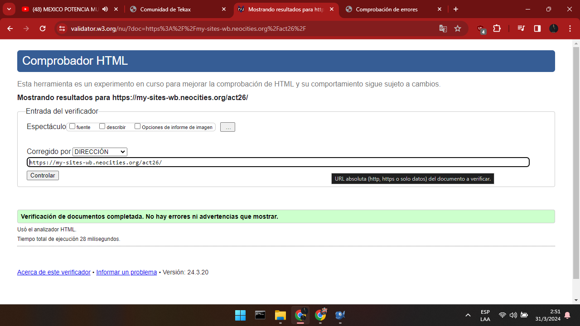Screen dimensions: 580x326
Task: Open the Wi-Fi network icon
Action: click(x=502, y=315)
